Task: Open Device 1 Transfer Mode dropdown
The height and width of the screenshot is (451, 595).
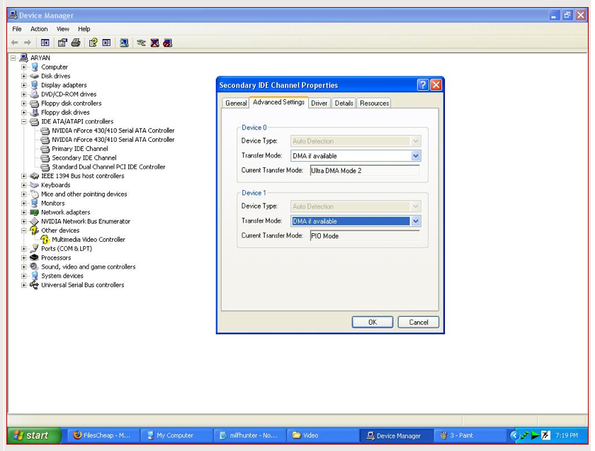Action: point(416,221)
